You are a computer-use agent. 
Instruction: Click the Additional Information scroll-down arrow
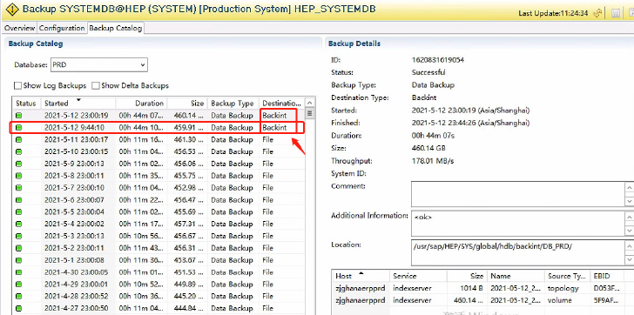click(x=630, y=230)
